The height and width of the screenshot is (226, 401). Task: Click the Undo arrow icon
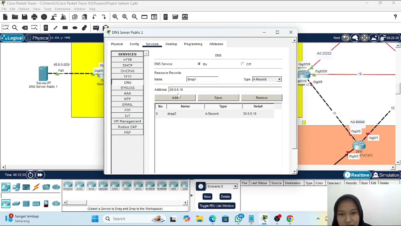click(x=94, y=17)
